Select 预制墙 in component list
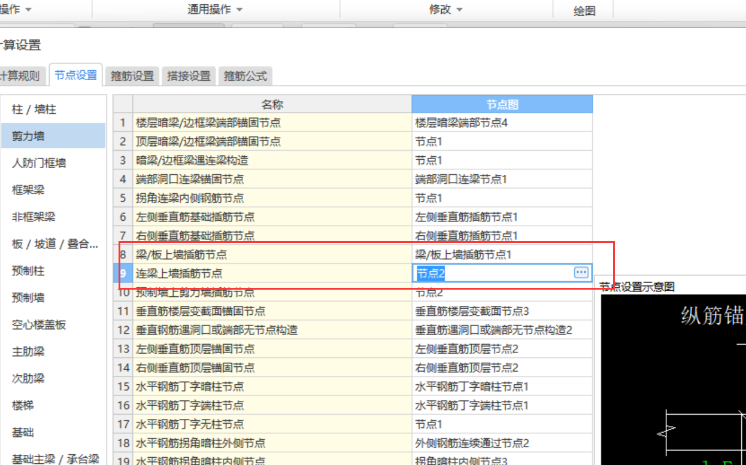The height and width of the screenshot is (465, 746). 53,297
